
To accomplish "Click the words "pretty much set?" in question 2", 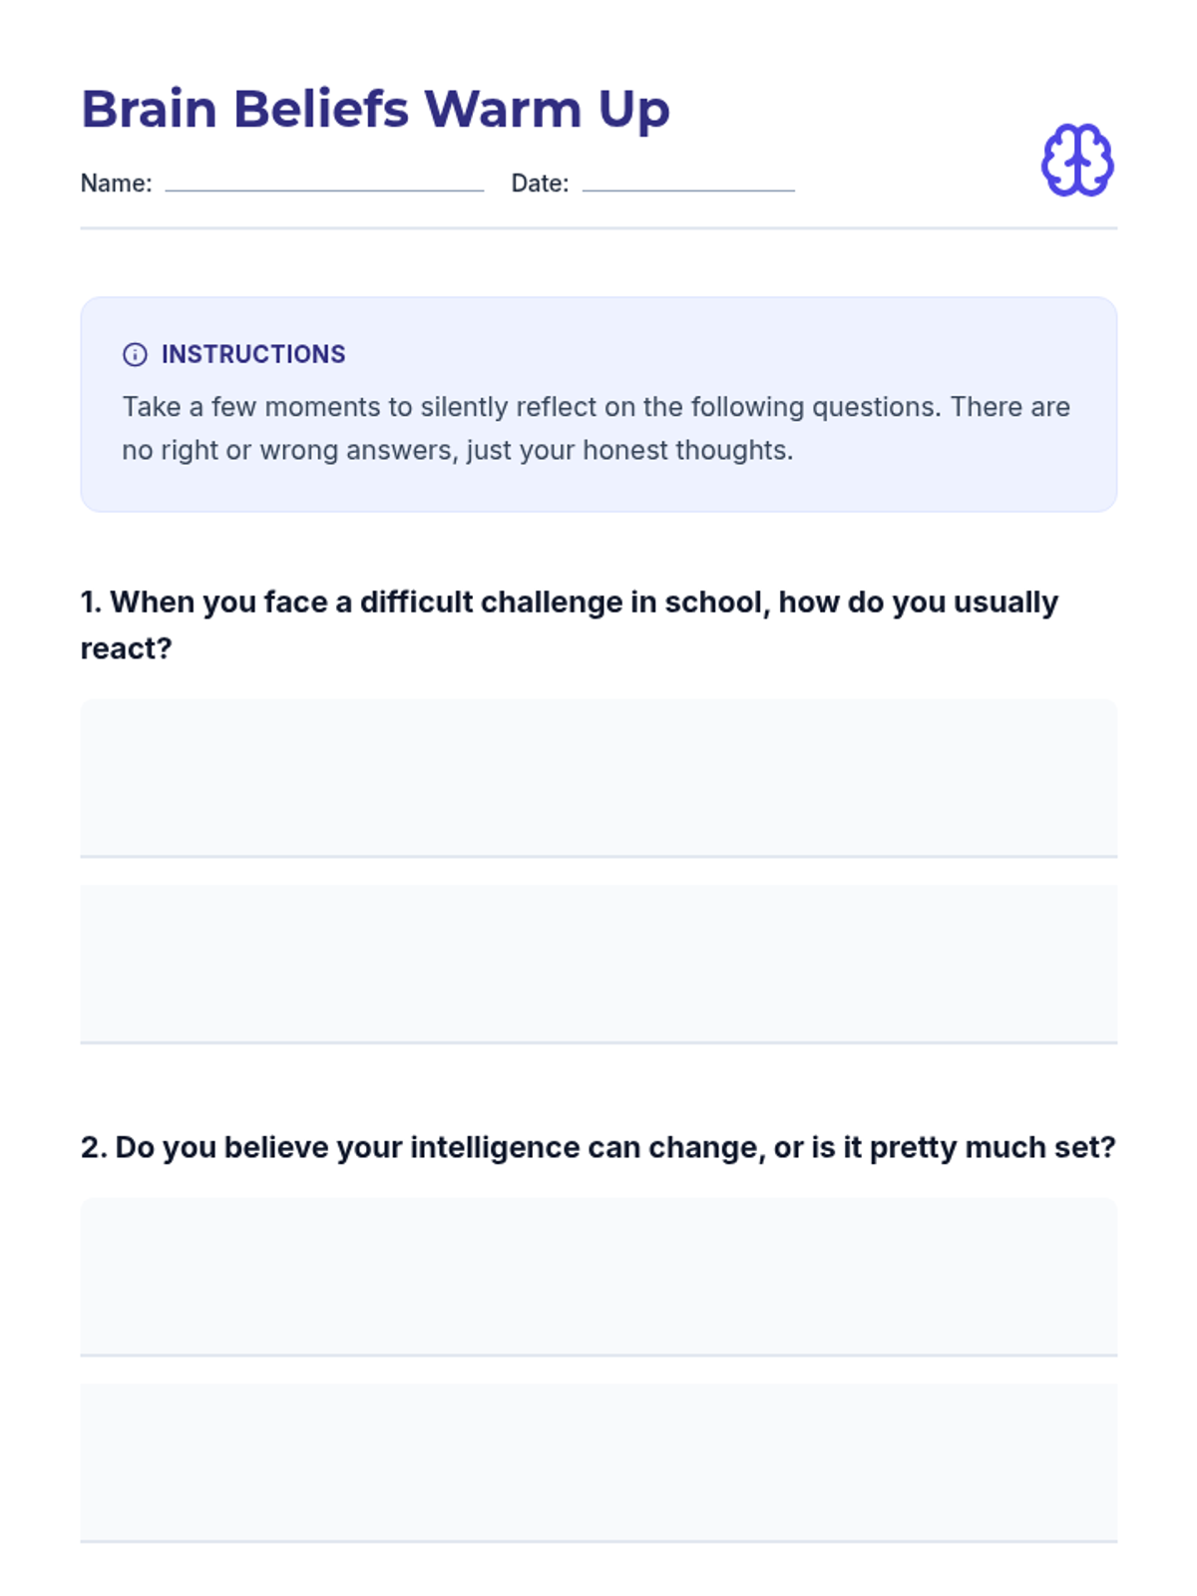I will point(992,1147).
